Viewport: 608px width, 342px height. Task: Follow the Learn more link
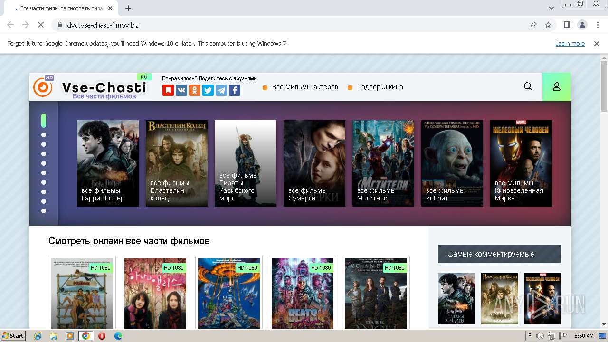(570, 44)
